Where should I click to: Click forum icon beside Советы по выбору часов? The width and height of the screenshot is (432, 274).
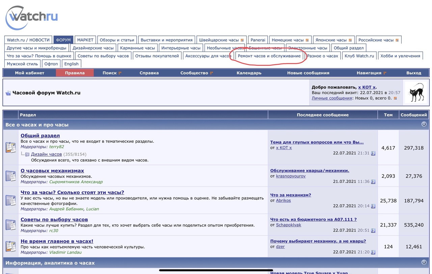coord(11,225)
